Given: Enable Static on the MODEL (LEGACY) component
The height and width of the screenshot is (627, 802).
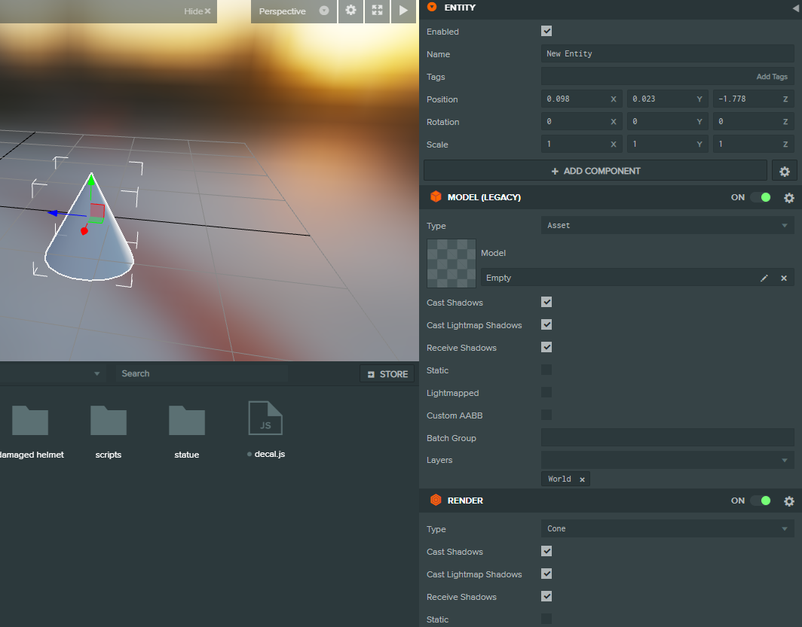Looking at the screenshot, I should click(x=546, y=370).
